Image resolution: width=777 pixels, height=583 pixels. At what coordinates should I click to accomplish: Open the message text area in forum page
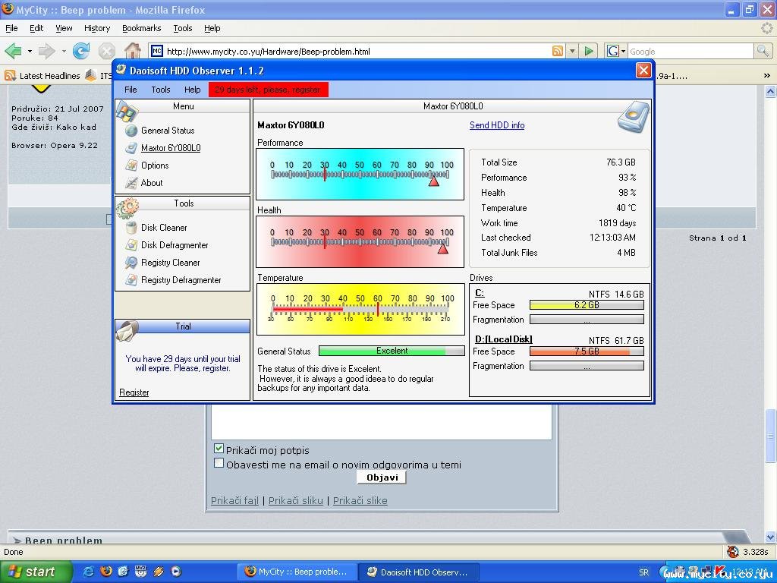[x=382, y=421]
